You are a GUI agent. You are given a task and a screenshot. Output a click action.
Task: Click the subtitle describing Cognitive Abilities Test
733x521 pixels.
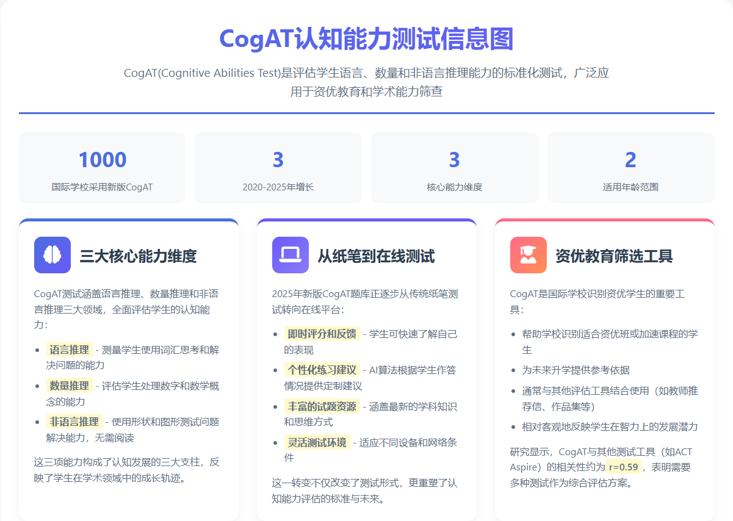(x=366, y=82)
